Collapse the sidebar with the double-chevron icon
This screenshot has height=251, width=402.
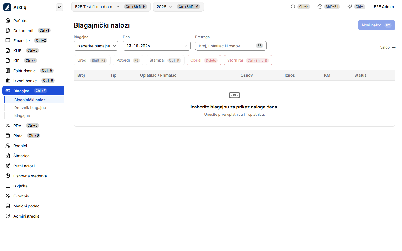[59, 7]
